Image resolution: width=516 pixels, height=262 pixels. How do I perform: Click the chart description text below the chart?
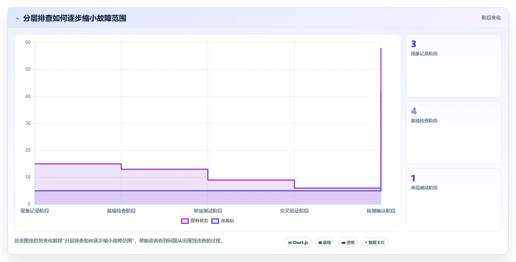coord(119,241)
